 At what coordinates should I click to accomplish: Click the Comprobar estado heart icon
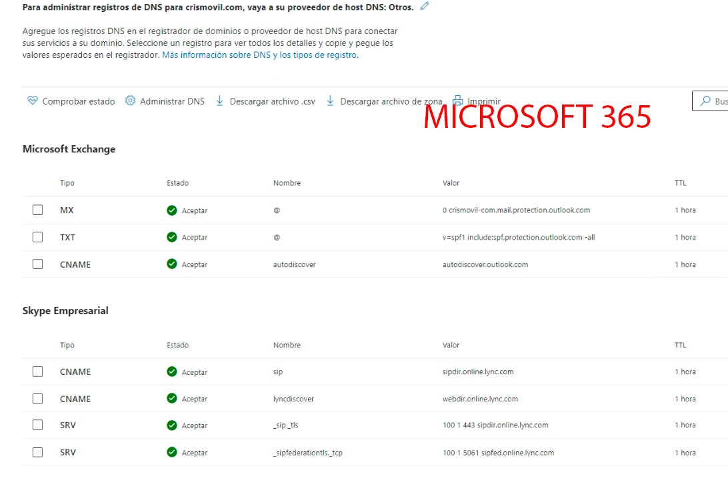32,101
